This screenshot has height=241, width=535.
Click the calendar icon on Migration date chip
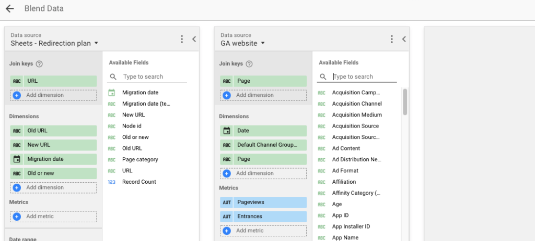[x=17, y=159]
